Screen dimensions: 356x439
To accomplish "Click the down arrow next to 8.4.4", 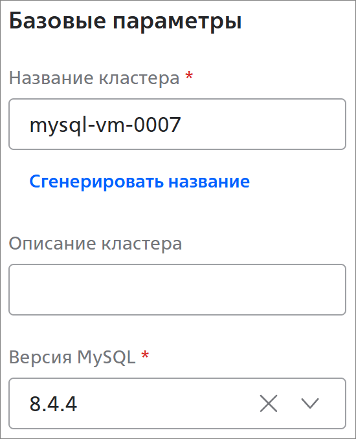I will [310, 403].
